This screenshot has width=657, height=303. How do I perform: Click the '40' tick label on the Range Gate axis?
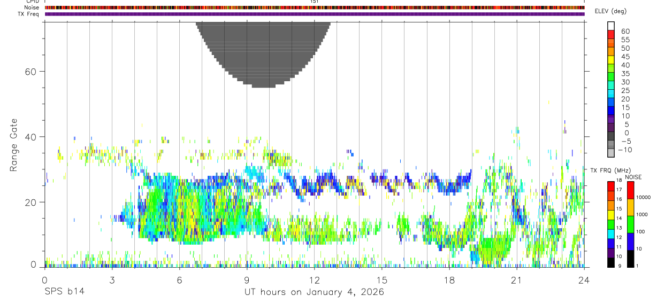32,137
